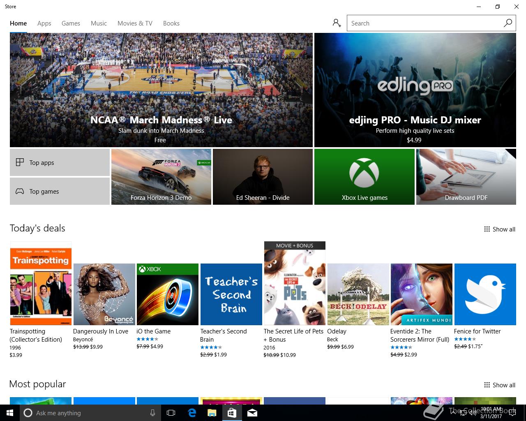
Task: Click 'Eventide 2: The Sorcerers Mirror' title
Action: pyautogui.click(x=420, y=335)
